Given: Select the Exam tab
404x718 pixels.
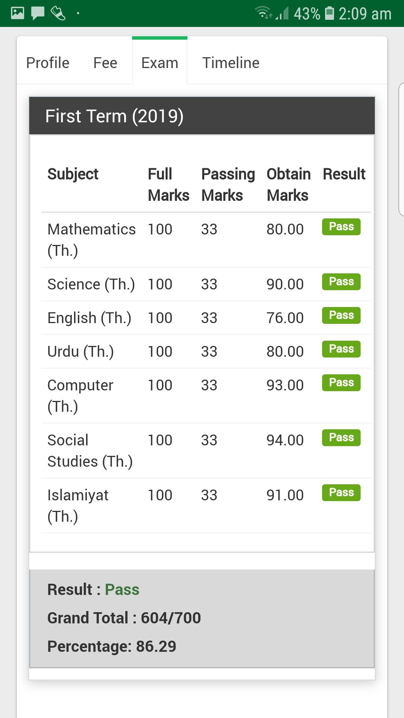Looking at the screenshot, I should 160,63.
